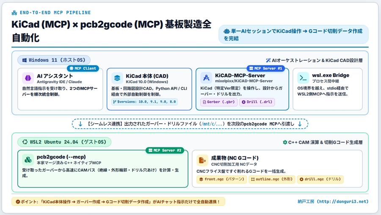Click the blue layers icon of KiCad 本体 (CAD)
381x215 pixels.
(x=117, y=78)
